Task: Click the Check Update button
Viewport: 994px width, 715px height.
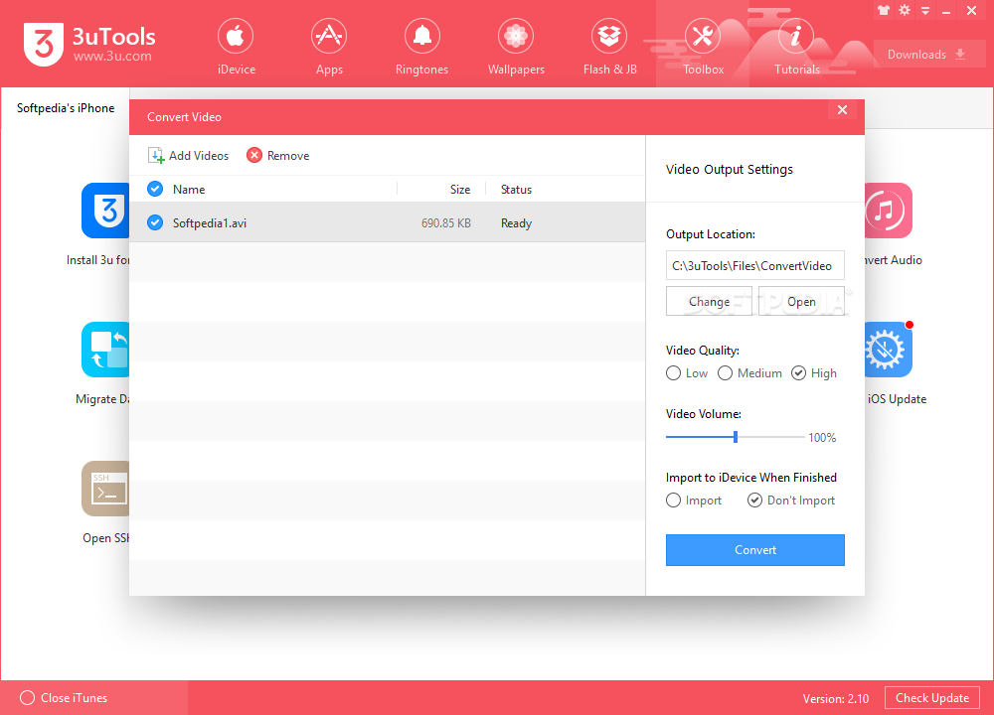Action: [x=932, y=698]
